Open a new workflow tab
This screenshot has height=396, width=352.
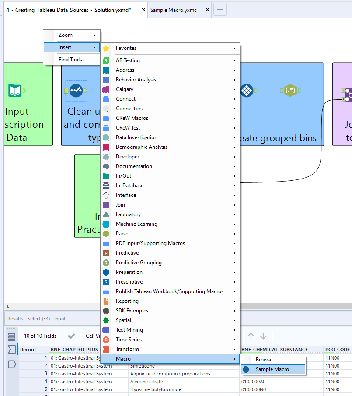click(220, 9)
